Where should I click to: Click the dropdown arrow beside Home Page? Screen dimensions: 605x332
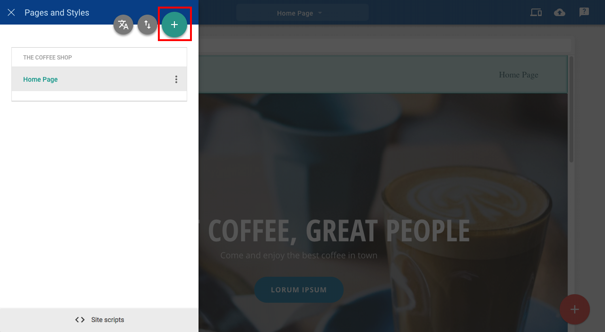point(320,13)
